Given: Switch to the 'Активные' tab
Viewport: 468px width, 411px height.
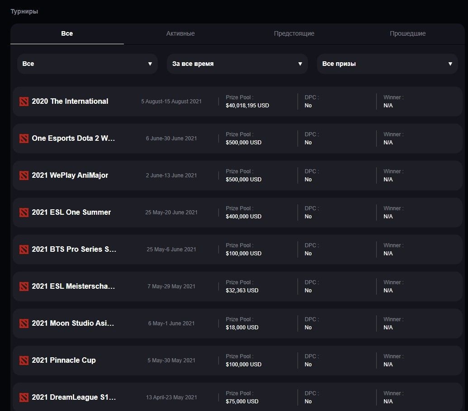Looking at the screenshot, I should (180, 34).
